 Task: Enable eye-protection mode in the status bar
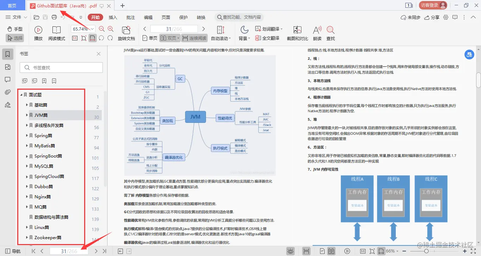pyautogui.click(x=290, y=251)
